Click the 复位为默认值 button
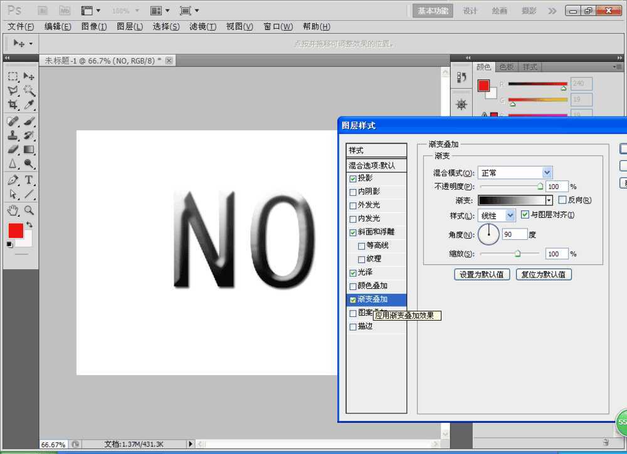 tap(544, 274)
